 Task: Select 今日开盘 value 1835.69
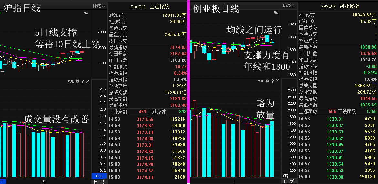[368, 53]
